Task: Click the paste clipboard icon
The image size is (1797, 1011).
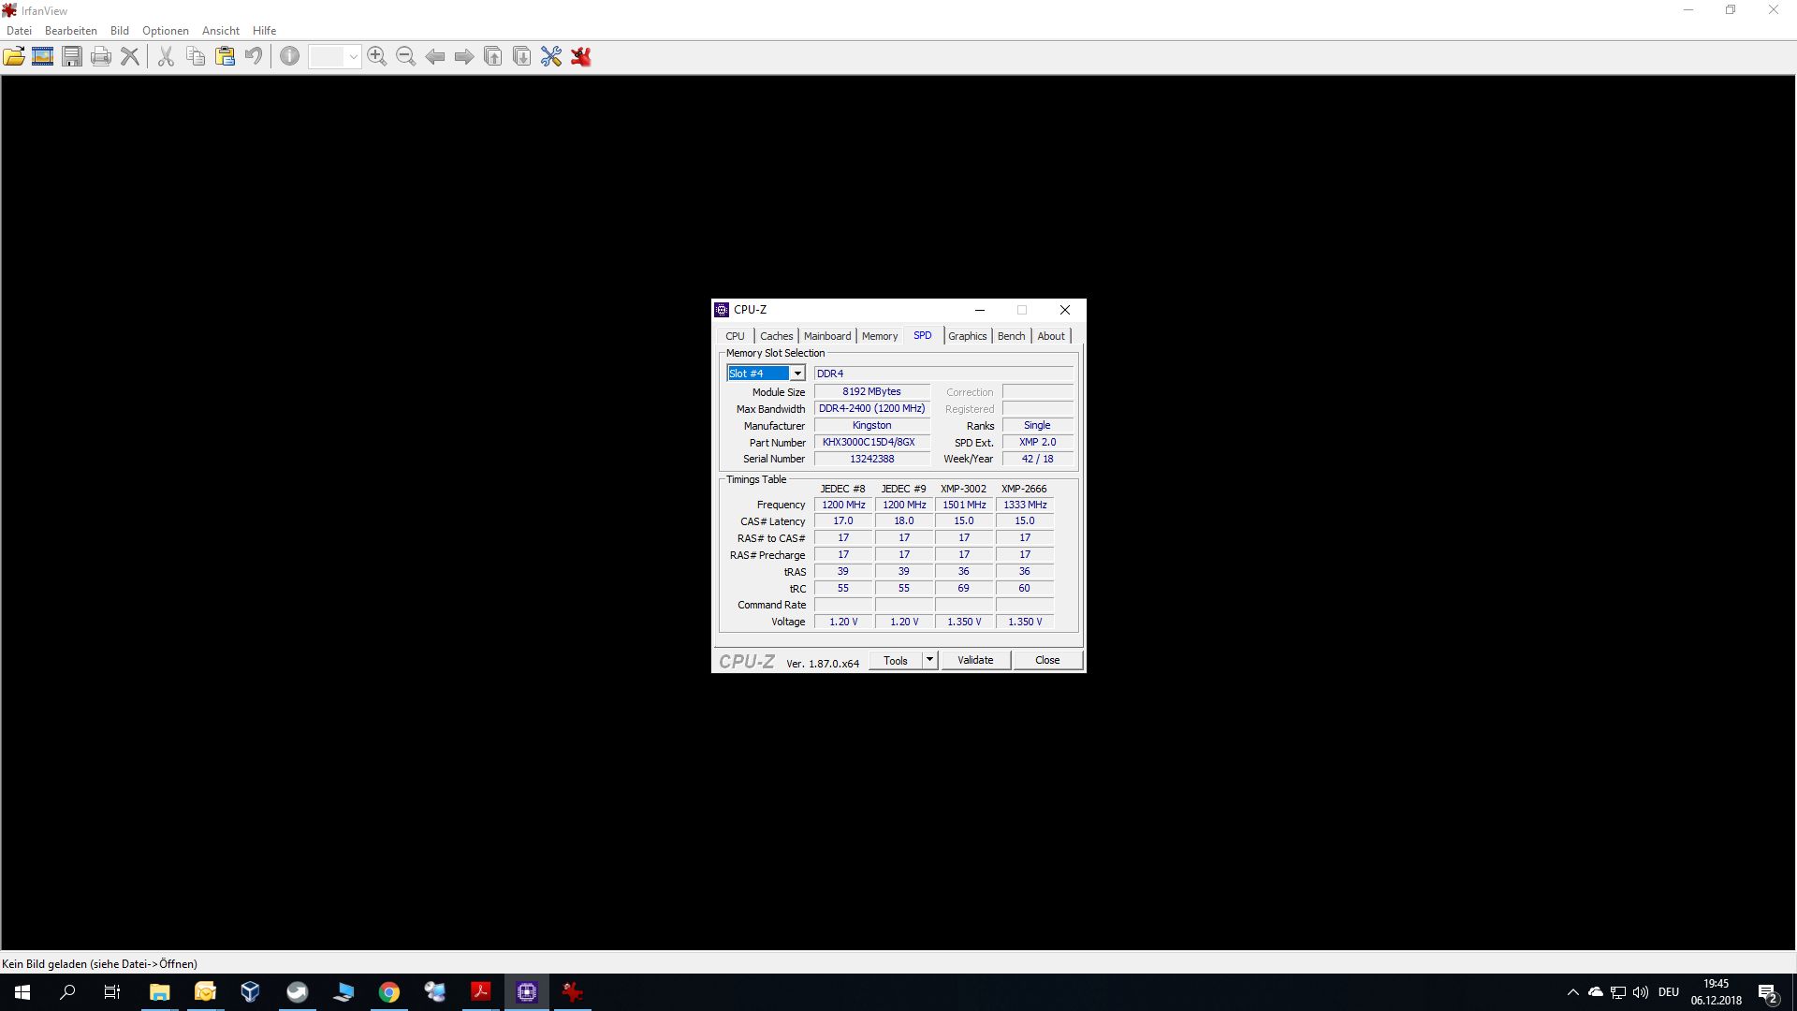Action: pos(225,57)
